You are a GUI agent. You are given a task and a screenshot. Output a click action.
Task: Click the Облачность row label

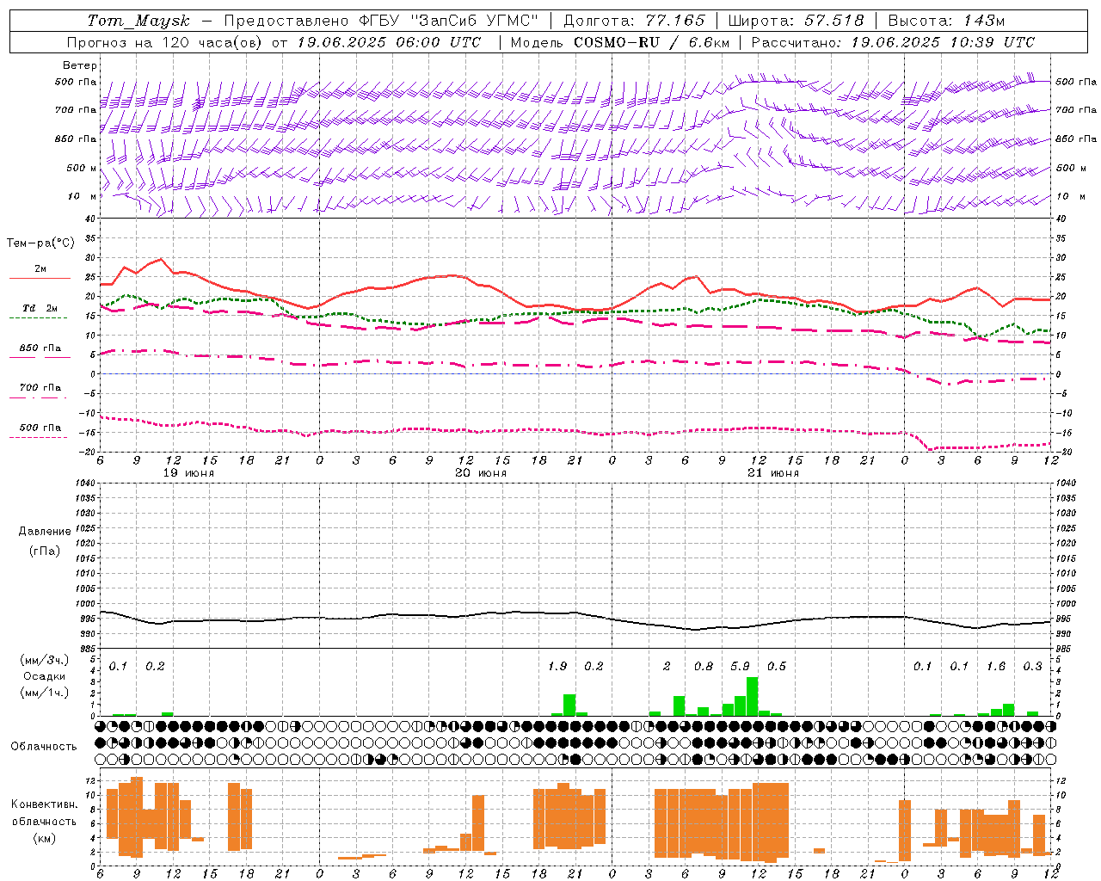tap(44, 746)
